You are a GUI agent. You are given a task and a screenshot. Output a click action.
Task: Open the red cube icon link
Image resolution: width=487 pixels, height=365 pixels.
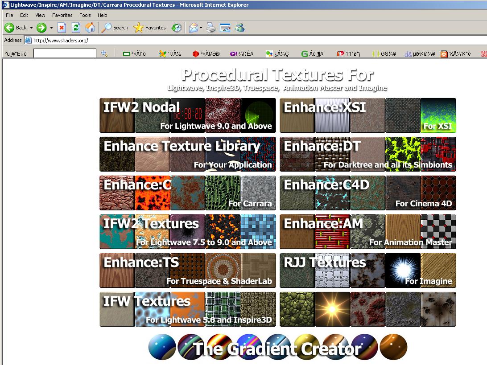click(x=206, y=53)
